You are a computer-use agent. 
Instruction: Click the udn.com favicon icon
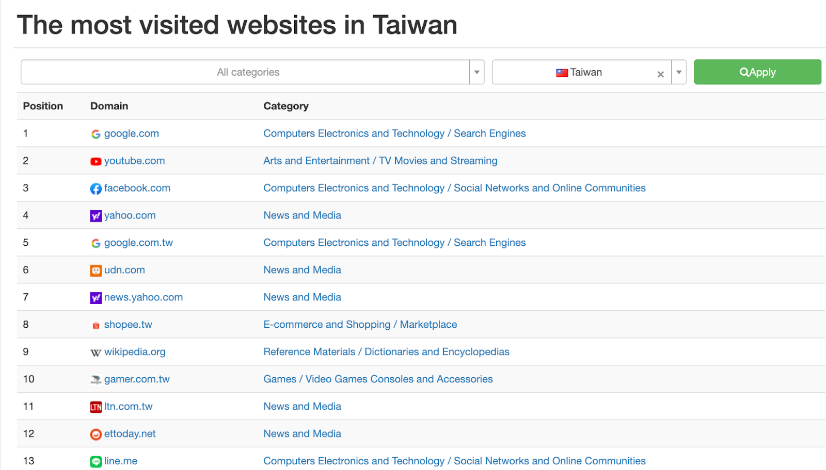(x=96, y=271)
